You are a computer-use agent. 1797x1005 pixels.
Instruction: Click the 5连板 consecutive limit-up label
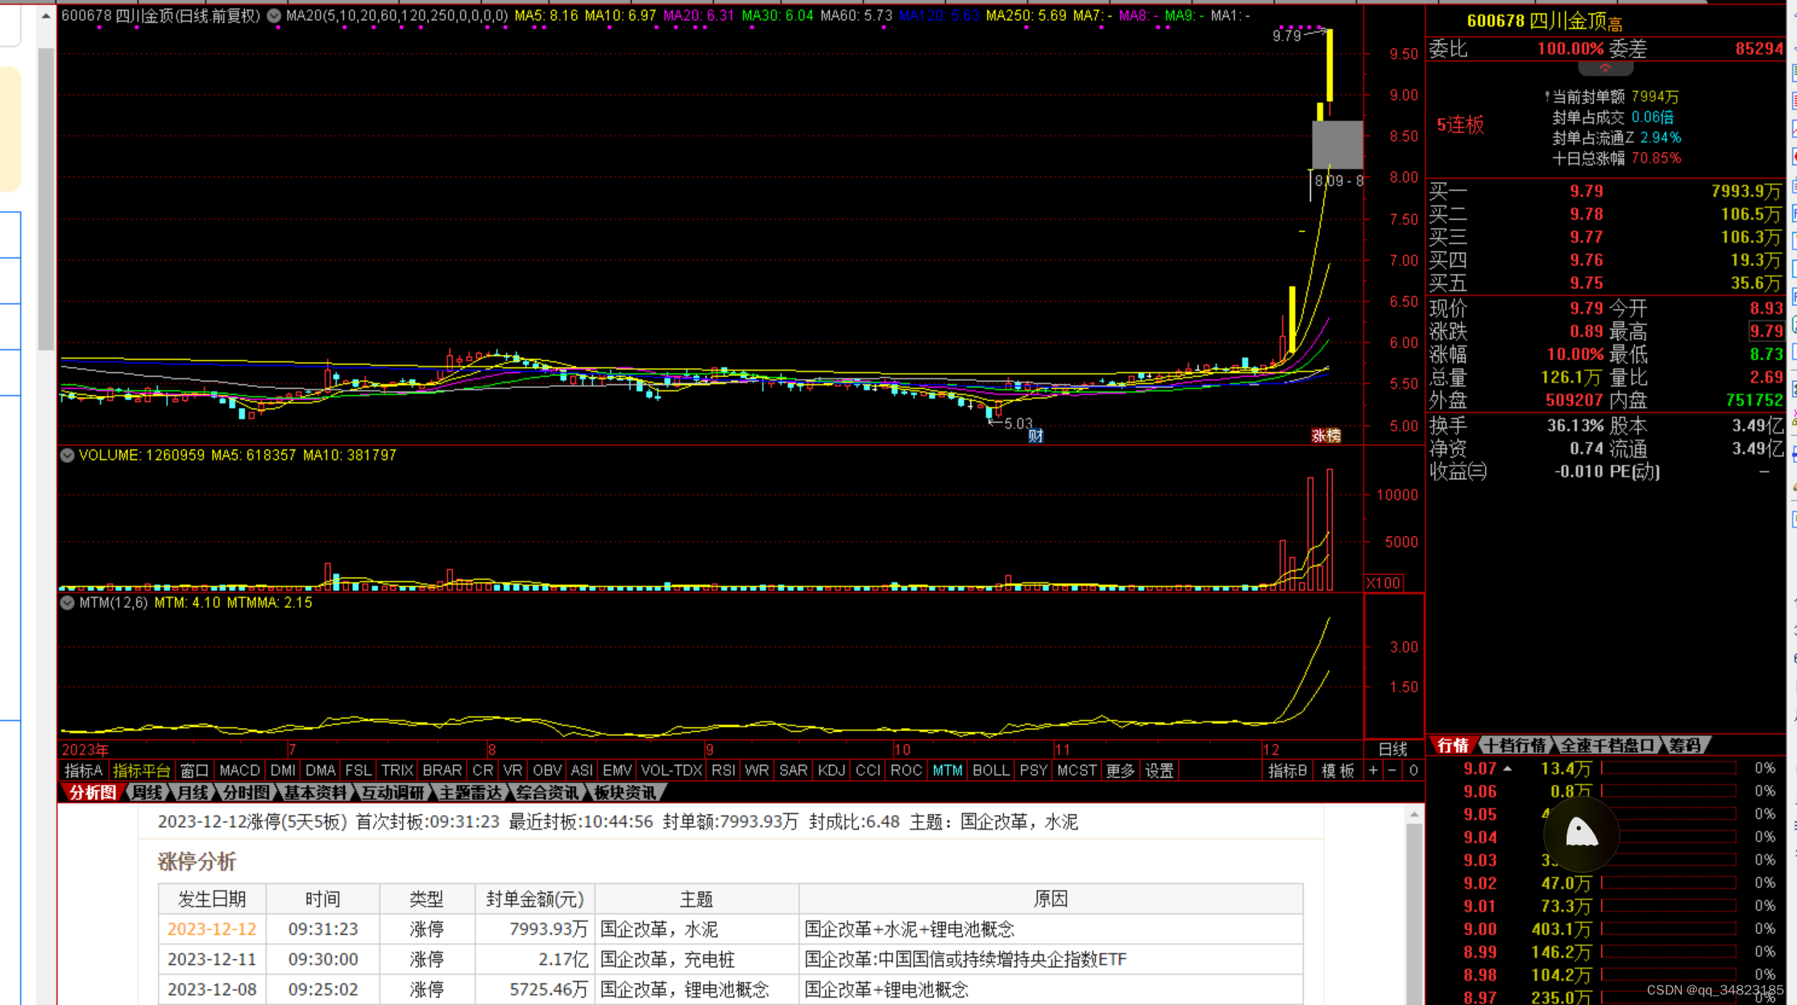pos(1460,125)
